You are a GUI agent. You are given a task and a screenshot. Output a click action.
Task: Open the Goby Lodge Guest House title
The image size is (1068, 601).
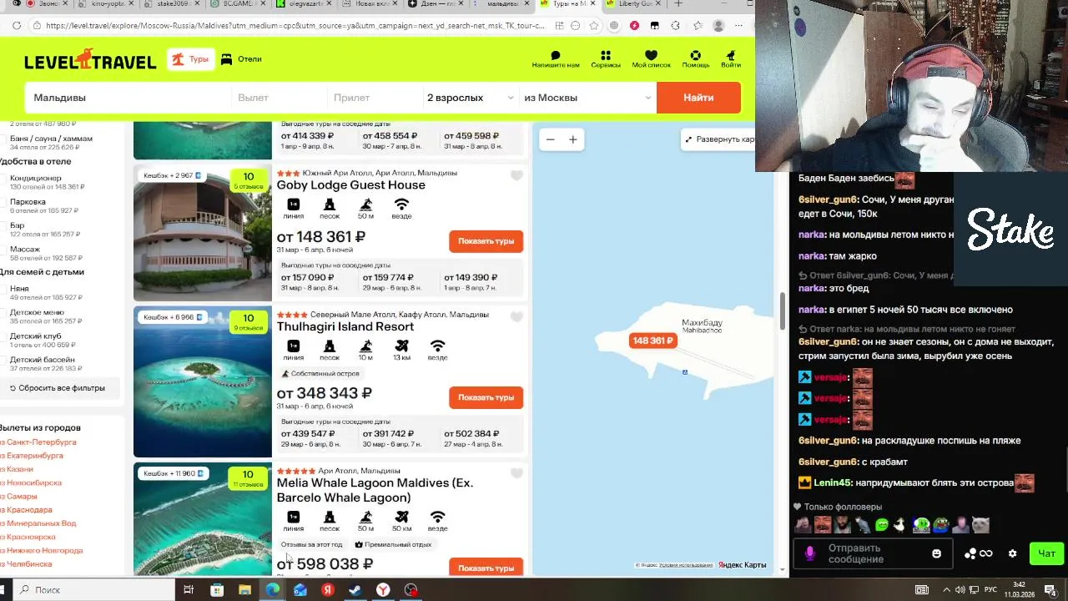click(x=351, y=185)
